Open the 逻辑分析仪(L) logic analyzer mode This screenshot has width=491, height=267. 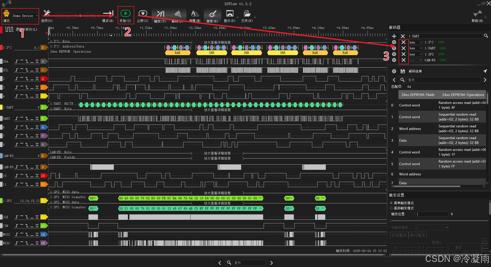click(x=21, y=29)
